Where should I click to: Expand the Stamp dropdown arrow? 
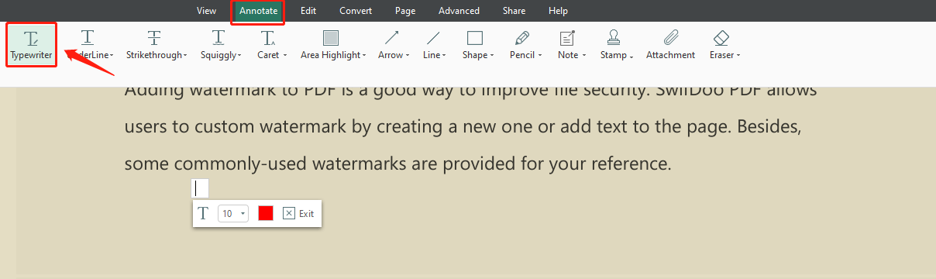[631, 57]
